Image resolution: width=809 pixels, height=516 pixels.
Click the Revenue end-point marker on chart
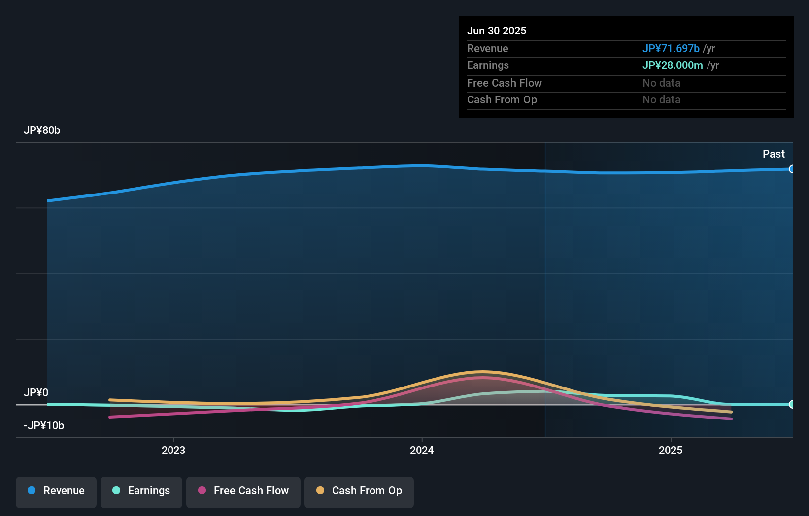click(x=792, y=169)
